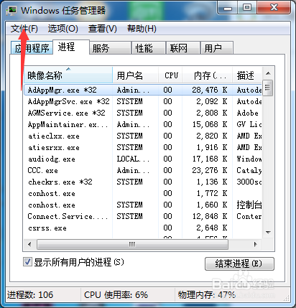Click the horizontal scrollbar left arrow

click(29, 244)
